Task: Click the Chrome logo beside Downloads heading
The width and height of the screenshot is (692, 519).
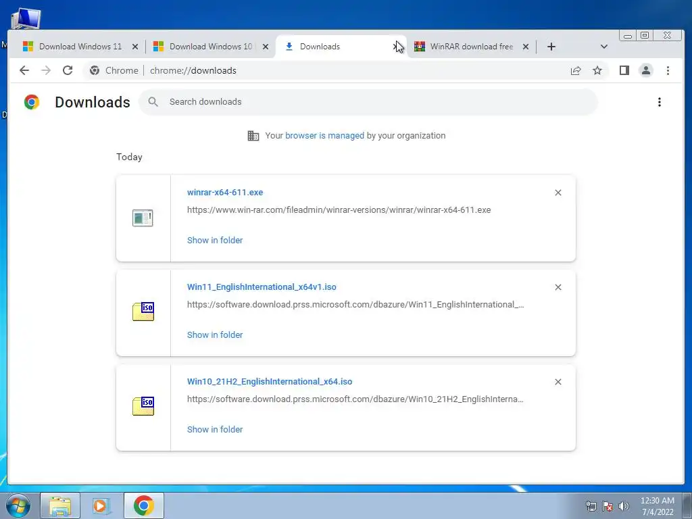Action: click(32, 102)
